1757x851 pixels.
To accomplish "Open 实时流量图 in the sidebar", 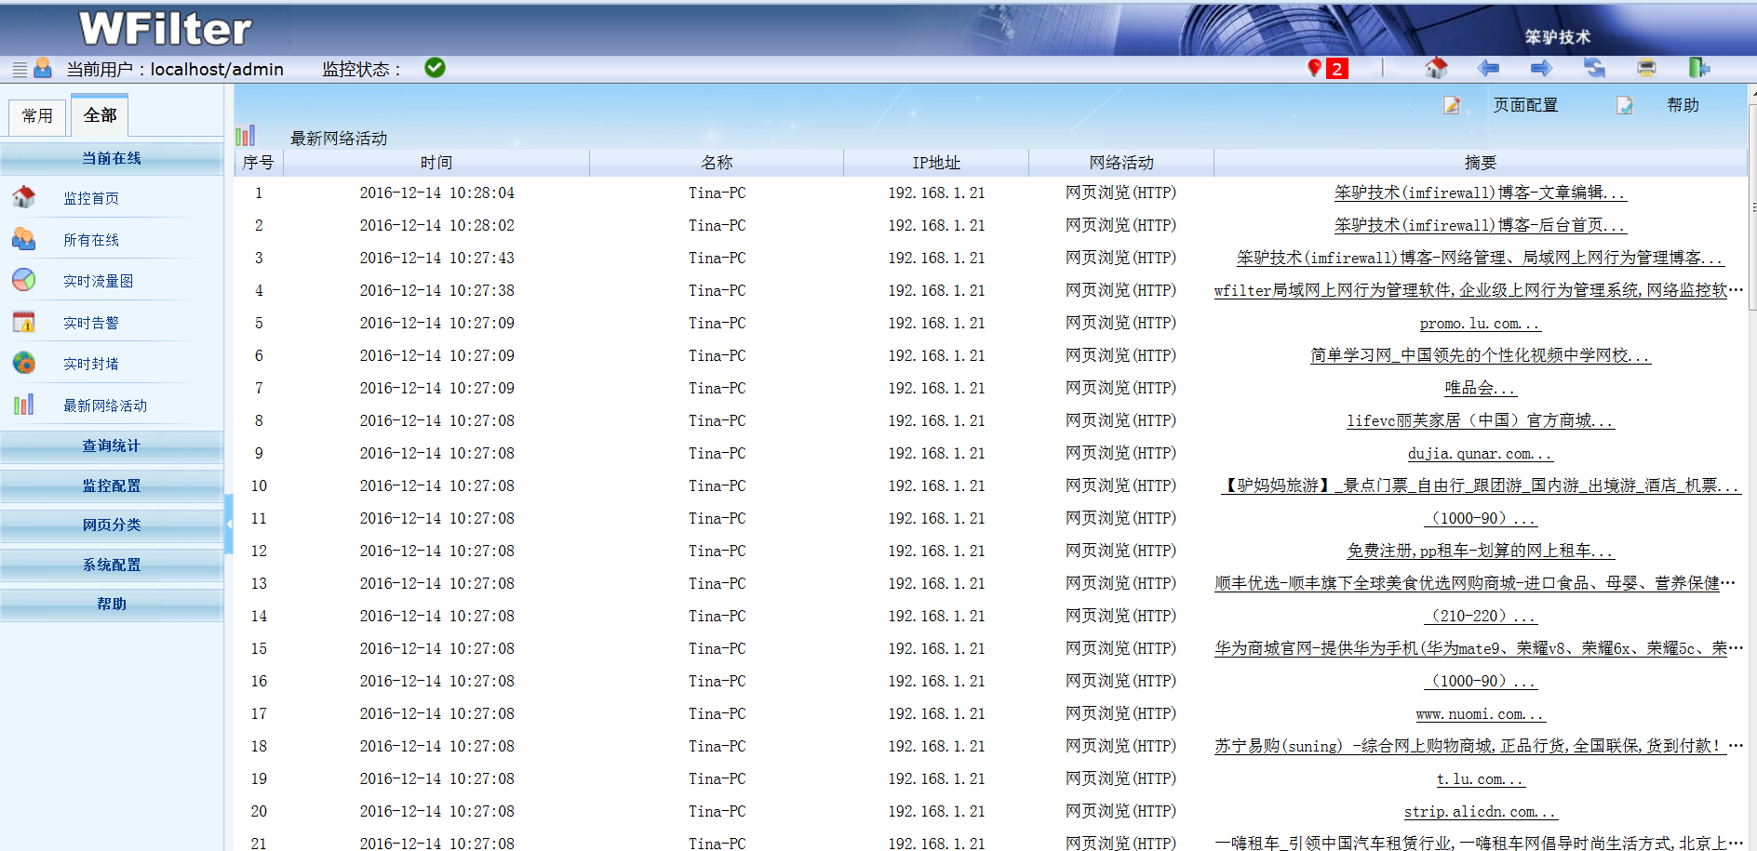I will 98,281.
